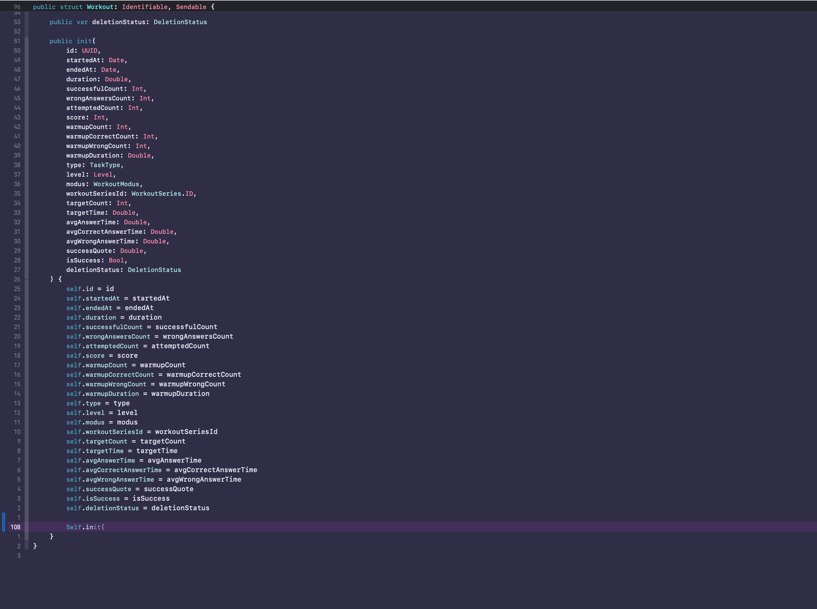Viewport: 817px width, 609px height.
Task: Select the Sendable protocol reference
Action: 191,7
